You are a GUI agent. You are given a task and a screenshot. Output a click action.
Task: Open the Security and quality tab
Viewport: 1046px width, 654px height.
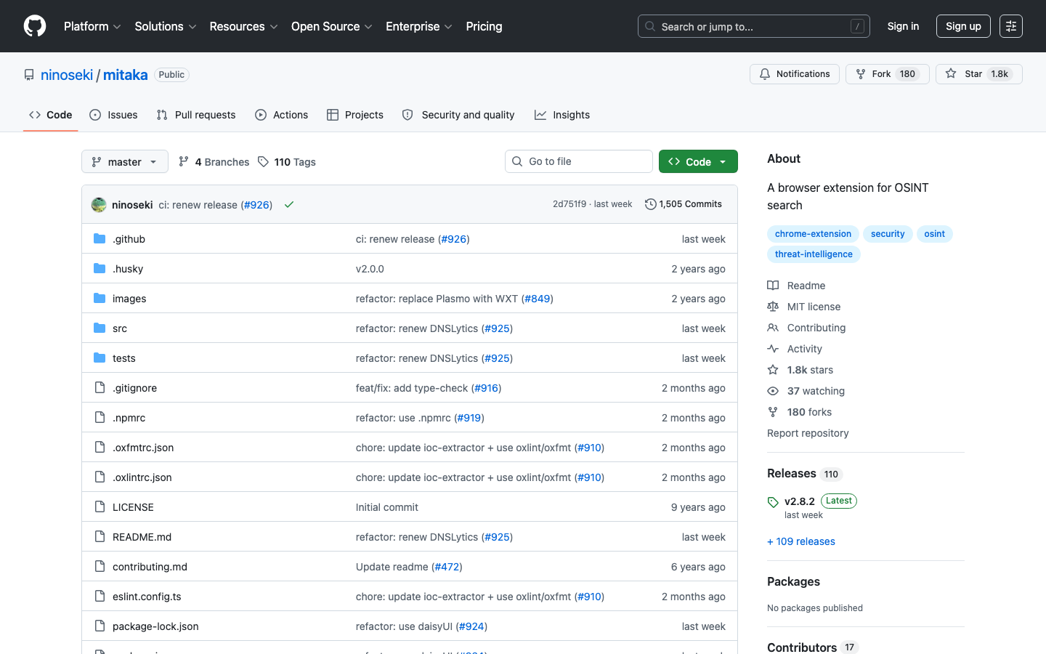click(458, 115)
